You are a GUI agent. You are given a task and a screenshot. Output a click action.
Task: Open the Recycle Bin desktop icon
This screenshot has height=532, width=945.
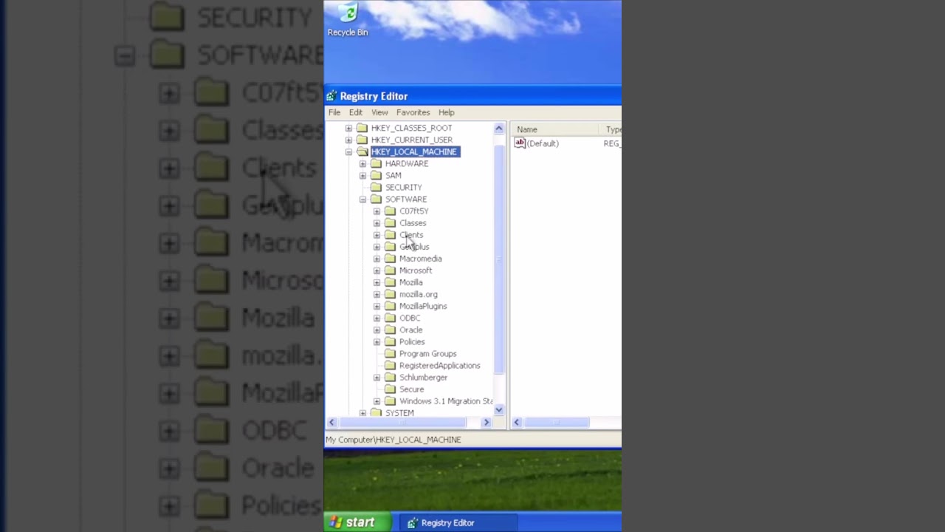click(348, 19)
